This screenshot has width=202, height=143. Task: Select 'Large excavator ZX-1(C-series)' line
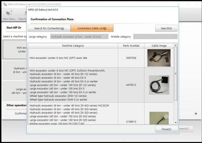click(63, 85)
